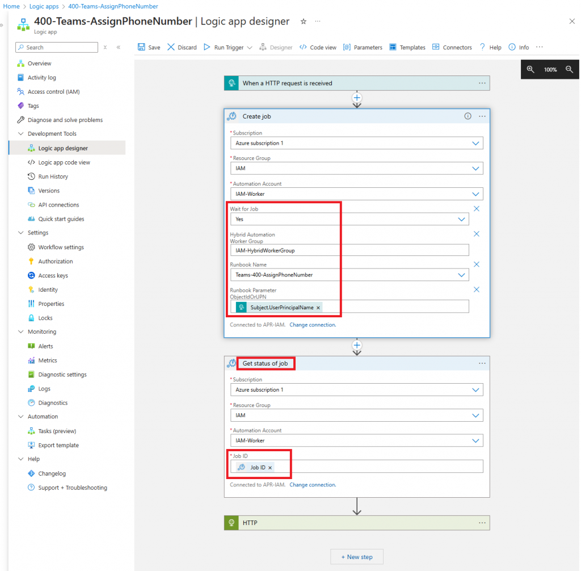Collapse the Development Tools section
The width and height of the screenshot is (581, 571).
[20, 134]
